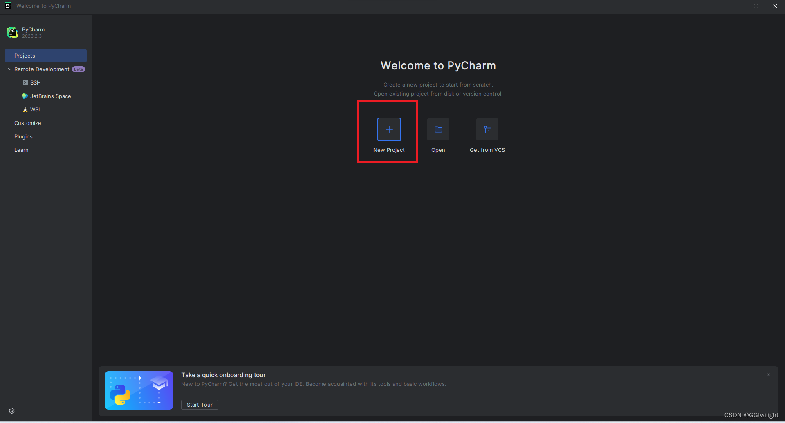Screen dimensions: 785x423
Task: Minimize the PyCharm welcome window
Action: [x=737, y=6]
